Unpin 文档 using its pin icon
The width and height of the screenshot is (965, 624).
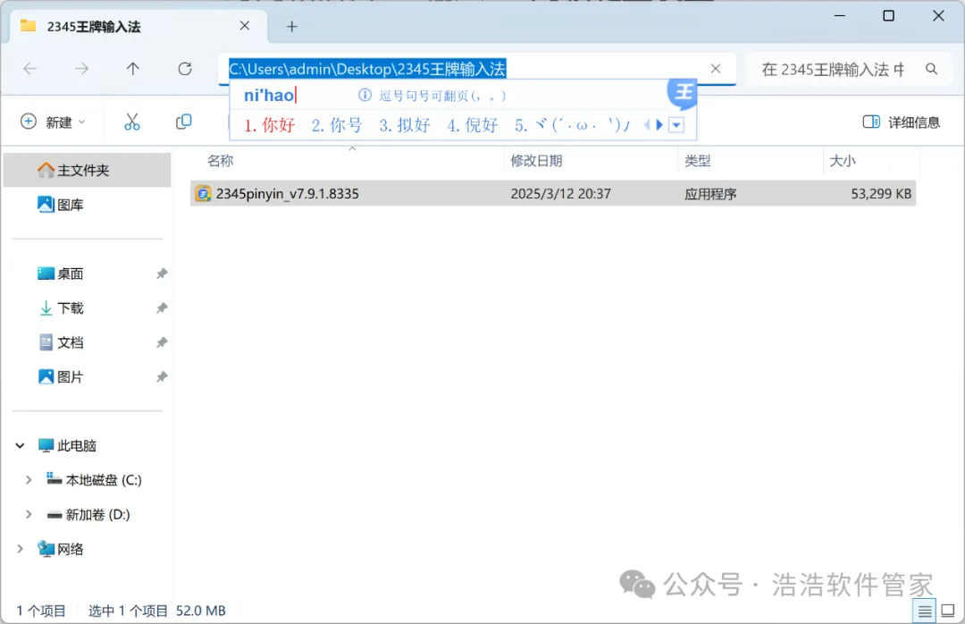tap(161, 342)
